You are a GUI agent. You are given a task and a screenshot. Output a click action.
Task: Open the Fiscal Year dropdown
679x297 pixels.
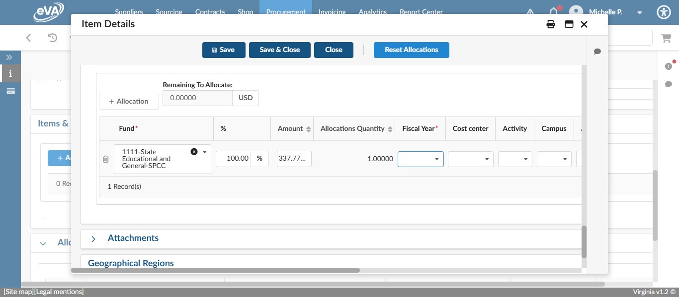[x=421, y=159]
